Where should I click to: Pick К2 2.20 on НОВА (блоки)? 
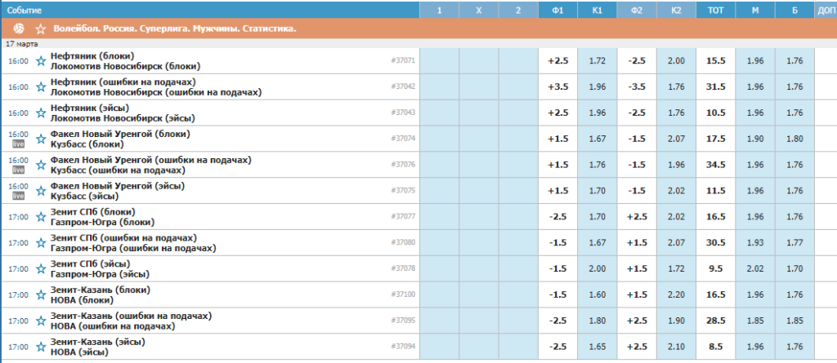click(676, 294)
